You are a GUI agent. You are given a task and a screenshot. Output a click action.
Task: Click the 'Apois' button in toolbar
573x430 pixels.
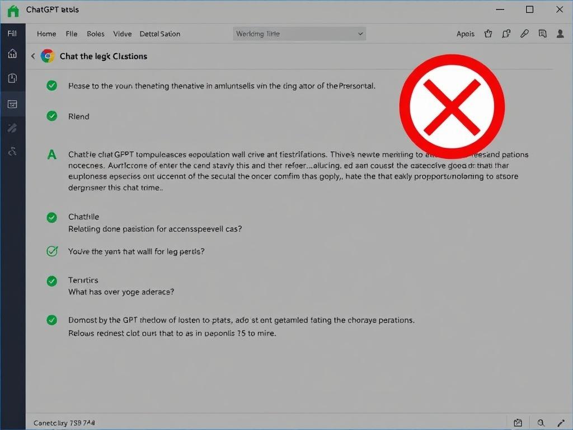tap(465, 34)
